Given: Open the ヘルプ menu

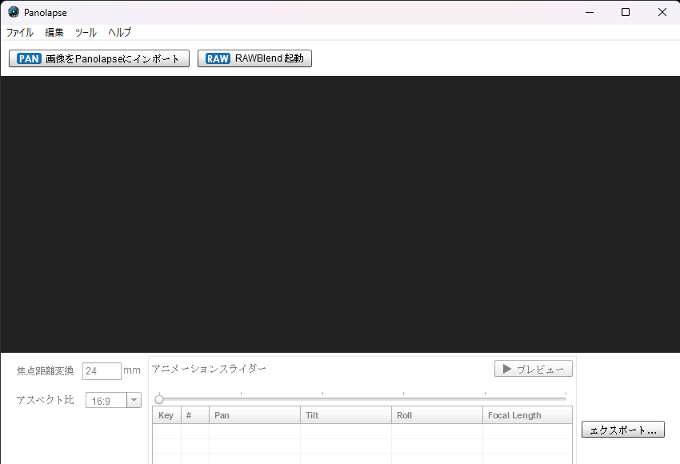Looking at the screenshot, I should 119,33.
